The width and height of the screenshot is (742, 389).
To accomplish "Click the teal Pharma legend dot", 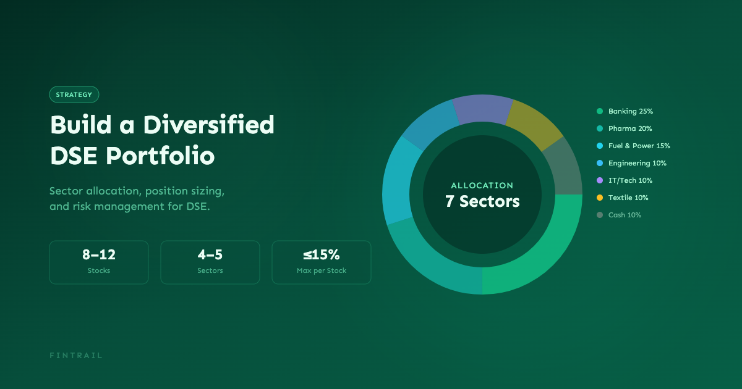I will (x=599, y=128).
